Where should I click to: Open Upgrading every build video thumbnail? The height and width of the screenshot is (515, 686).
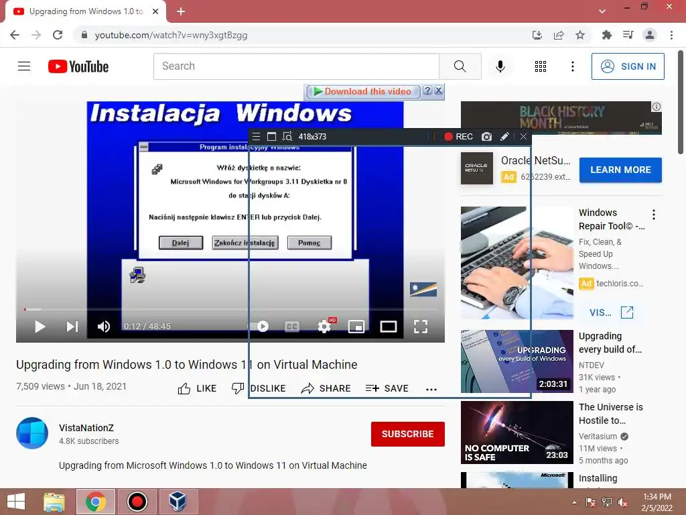pyautogui.click(x=517, y=361)
